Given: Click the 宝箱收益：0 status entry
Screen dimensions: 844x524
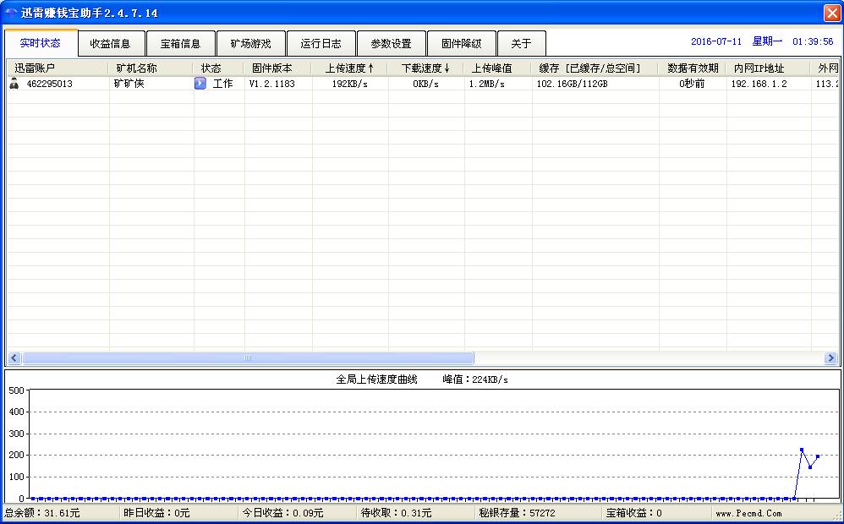Looking at the screenshot, I should pyautogui.click(x=634, y=513).
